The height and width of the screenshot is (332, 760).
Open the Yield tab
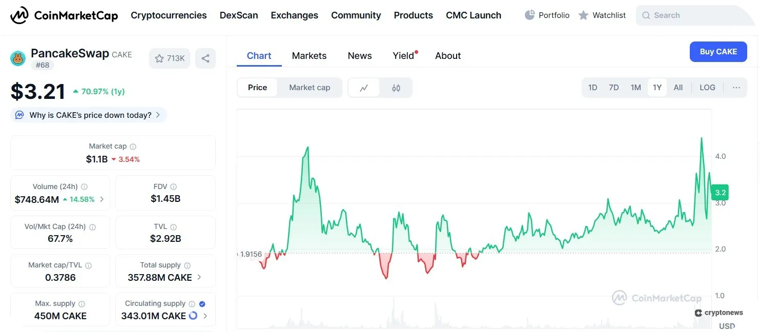click(403, 56)
